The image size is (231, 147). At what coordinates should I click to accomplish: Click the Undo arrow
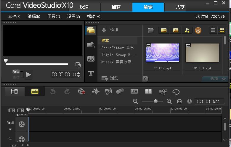tap(53, 91)
